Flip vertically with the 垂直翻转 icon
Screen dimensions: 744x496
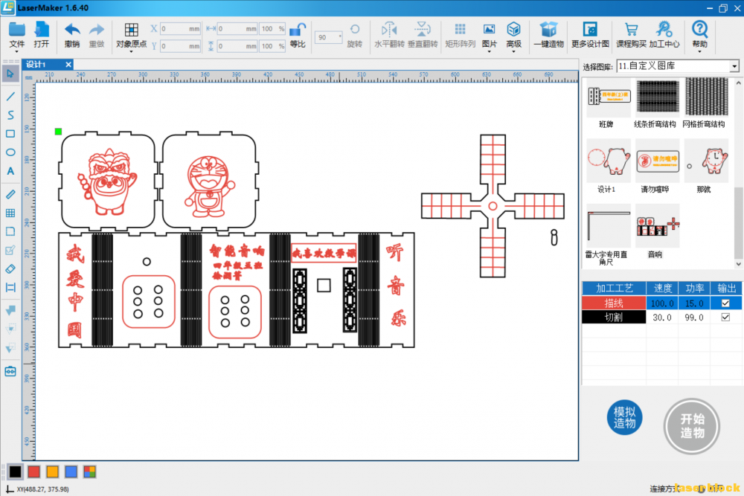tap(422, 30)
